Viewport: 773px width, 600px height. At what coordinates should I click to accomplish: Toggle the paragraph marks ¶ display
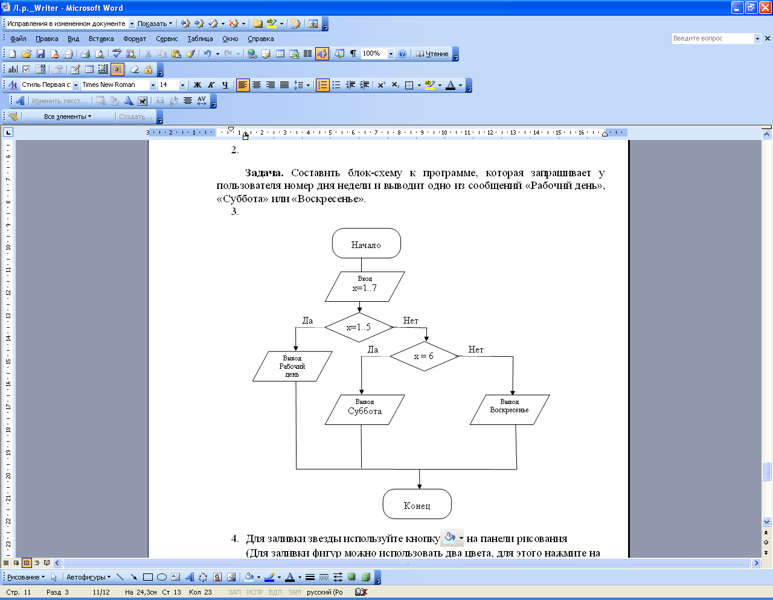(x=353, y=54)
